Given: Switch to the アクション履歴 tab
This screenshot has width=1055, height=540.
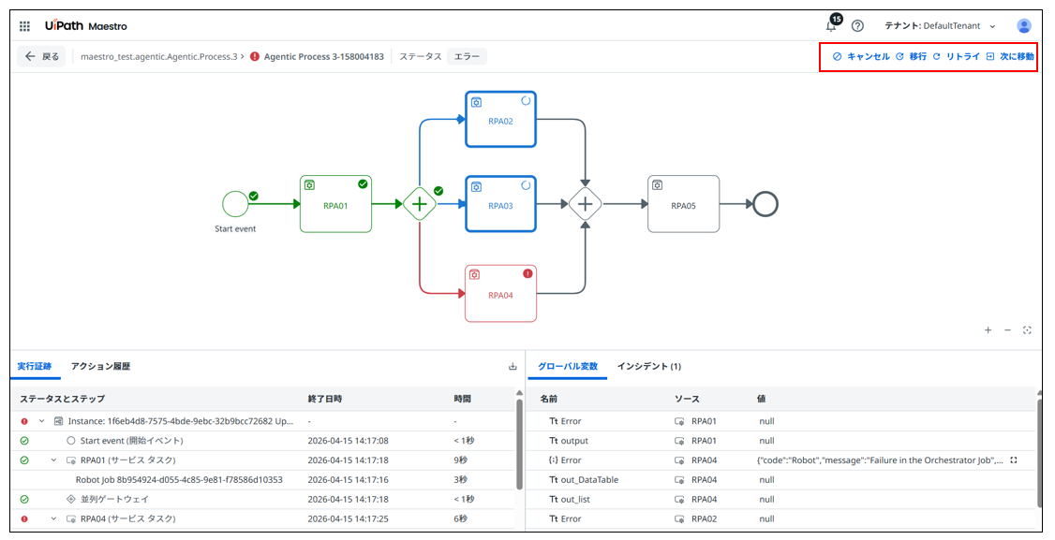Looking at the screenshot, I should 100,367.
